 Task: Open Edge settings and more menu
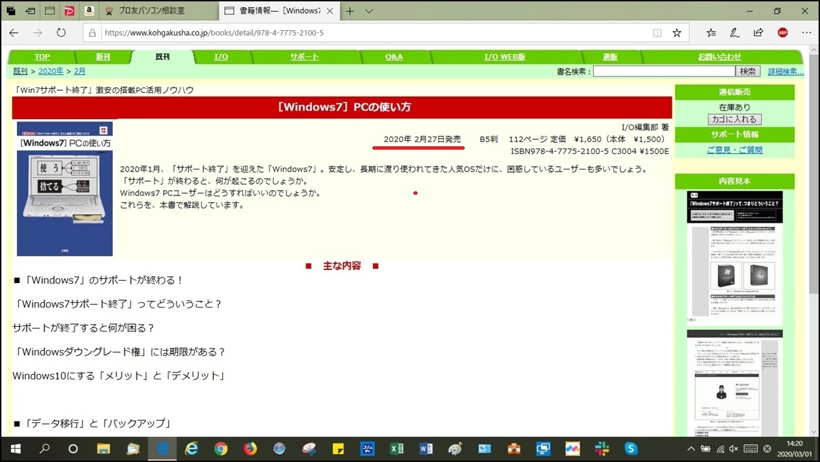(x=806, y=32)
